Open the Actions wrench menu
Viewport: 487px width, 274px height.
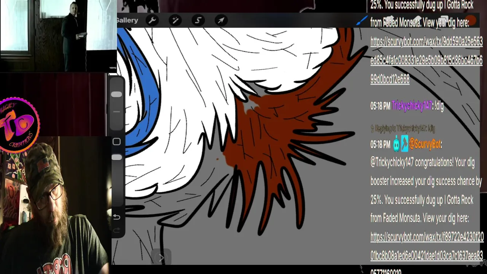[152, 20]
